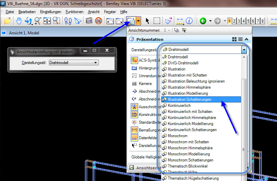The height and width of the screenshot is (181, 277).
Task: Select the Element selection arrow tool
Action: pos(147,21)
